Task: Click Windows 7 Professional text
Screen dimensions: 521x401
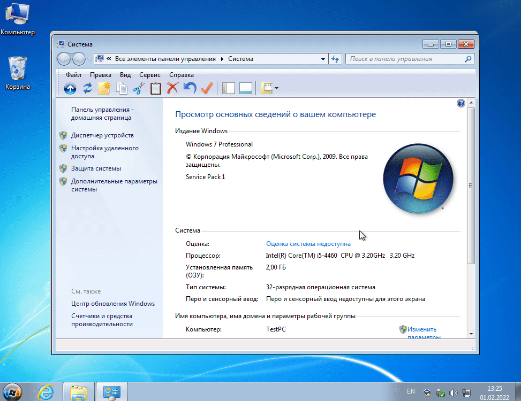Action: (x=219, y=144)
